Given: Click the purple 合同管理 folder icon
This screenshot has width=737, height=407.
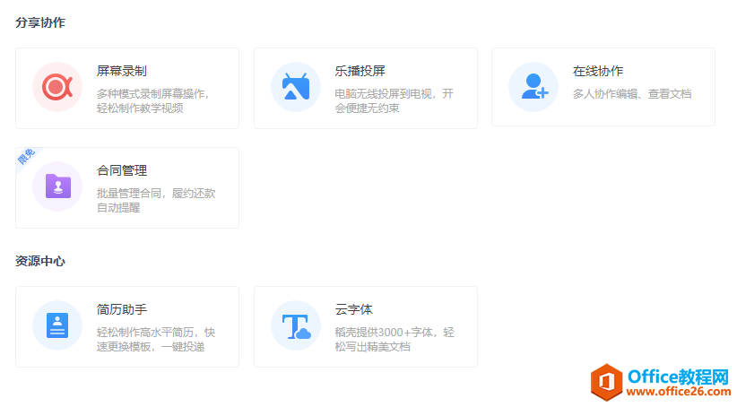Looking at the screenshot, I should (57, 186).
